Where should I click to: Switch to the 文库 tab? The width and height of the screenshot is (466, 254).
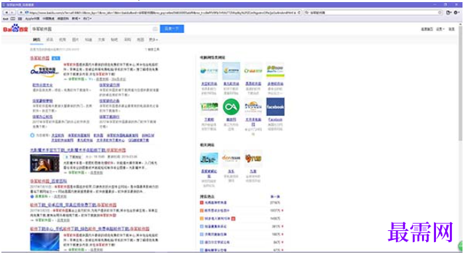pyautogui.click(x=101, y=40)
